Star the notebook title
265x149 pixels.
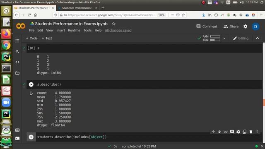[113, 24]
